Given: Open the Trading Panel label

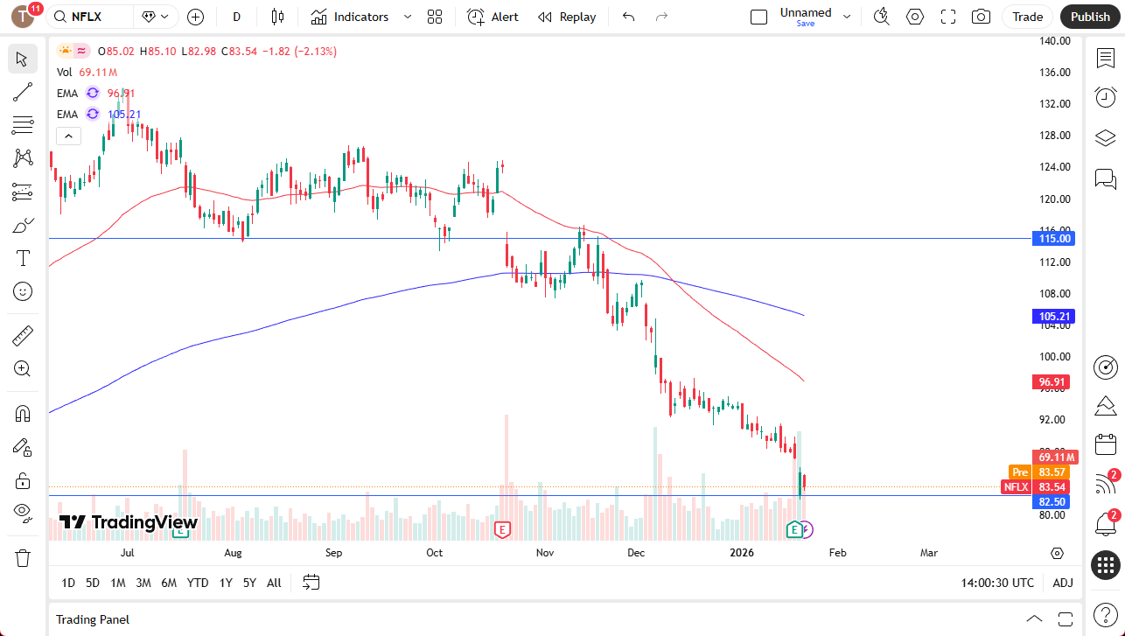Looking at the screenshot, I should [93, 619].
